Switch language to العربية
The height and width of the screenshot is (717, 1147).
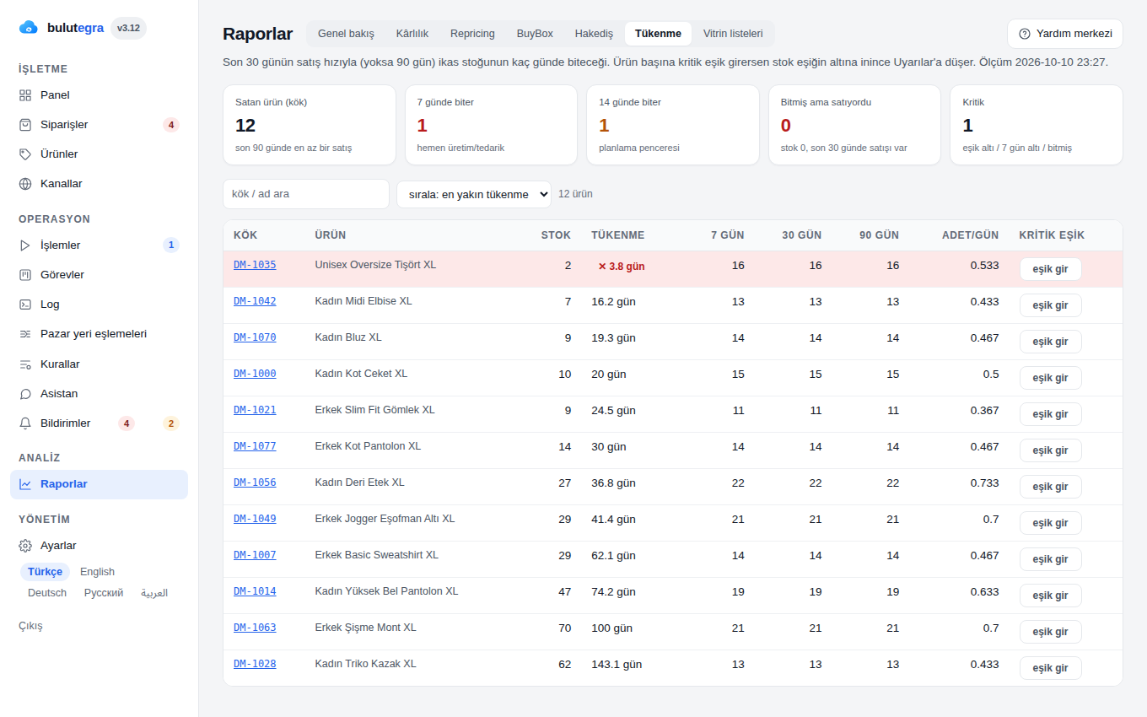coord(154,593)
